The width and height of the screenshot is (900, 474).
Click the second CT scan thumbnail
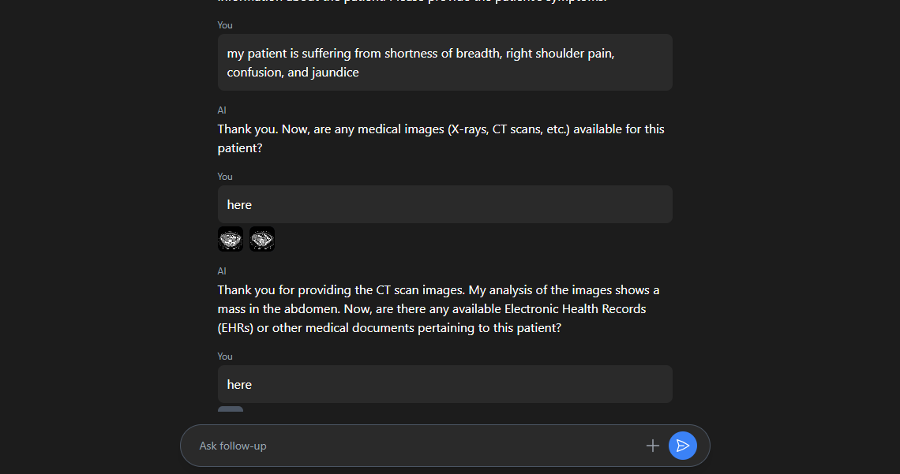click(261, 238)
